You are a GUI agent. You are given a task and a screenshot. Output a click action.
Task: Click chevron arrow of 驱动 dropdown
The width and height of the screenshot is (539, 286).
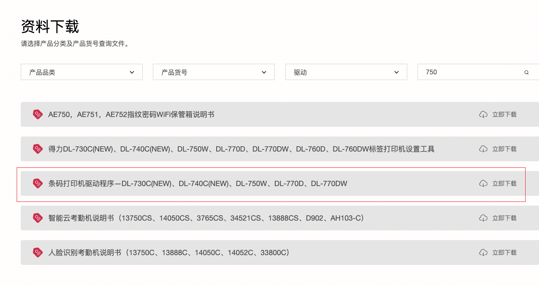coord(396,72)
